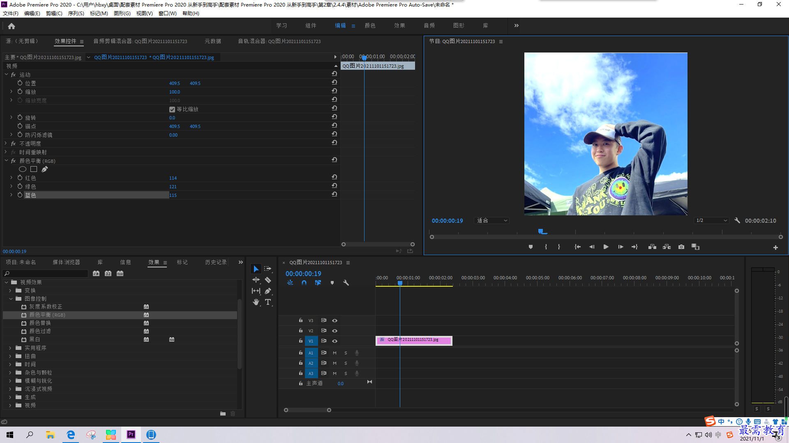Show more workspaces overflow arrows

pos(517,25)
